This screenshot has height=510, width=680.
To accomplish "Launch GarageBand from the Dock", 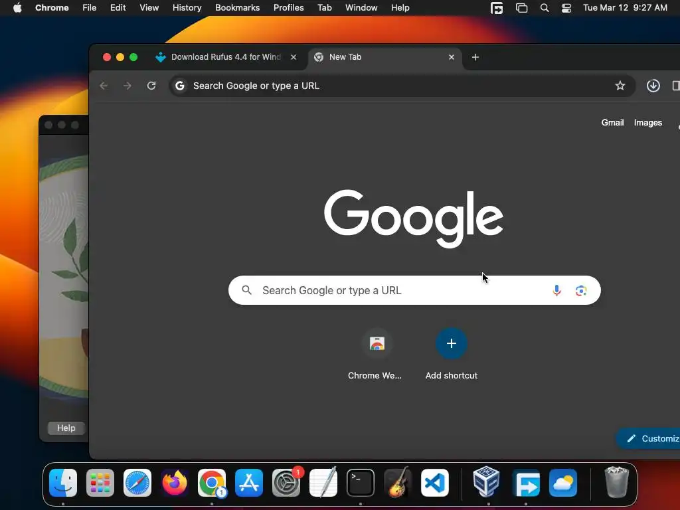I will point(398,482).
